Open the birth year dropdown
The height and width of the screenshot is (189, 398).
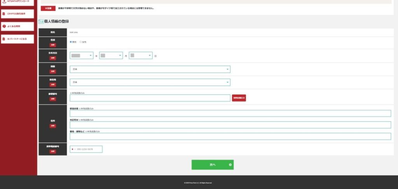click(x=82, y=56)
